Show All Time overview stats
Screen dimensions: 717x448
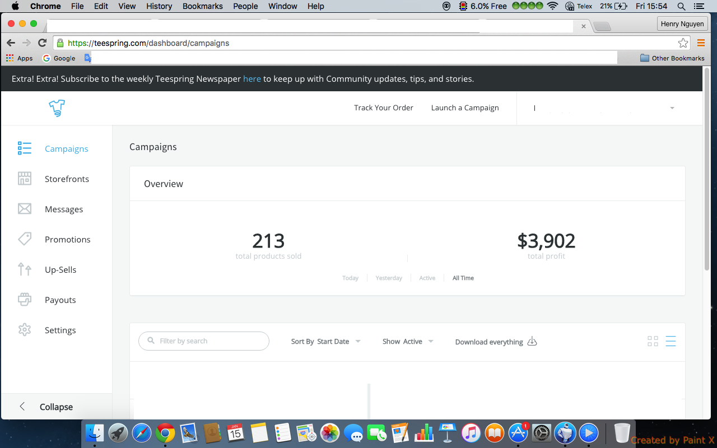tap(463, 278)
